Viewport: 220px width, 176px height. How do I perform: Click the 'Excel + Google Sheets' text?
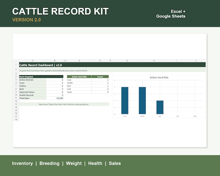click(x=171, y=14)
